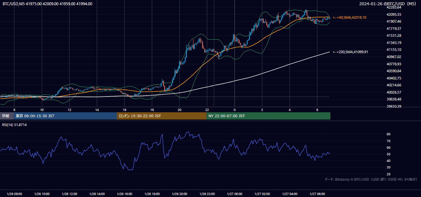Click hour 2 on price chart axis

coord(262,110)
